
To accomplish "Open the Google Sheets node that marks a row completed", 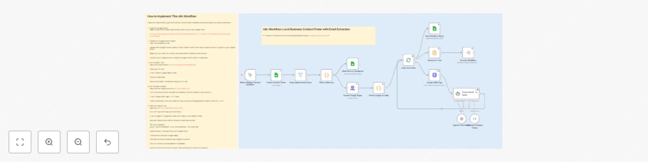I will pyautogui.click(x=352, y=64).
